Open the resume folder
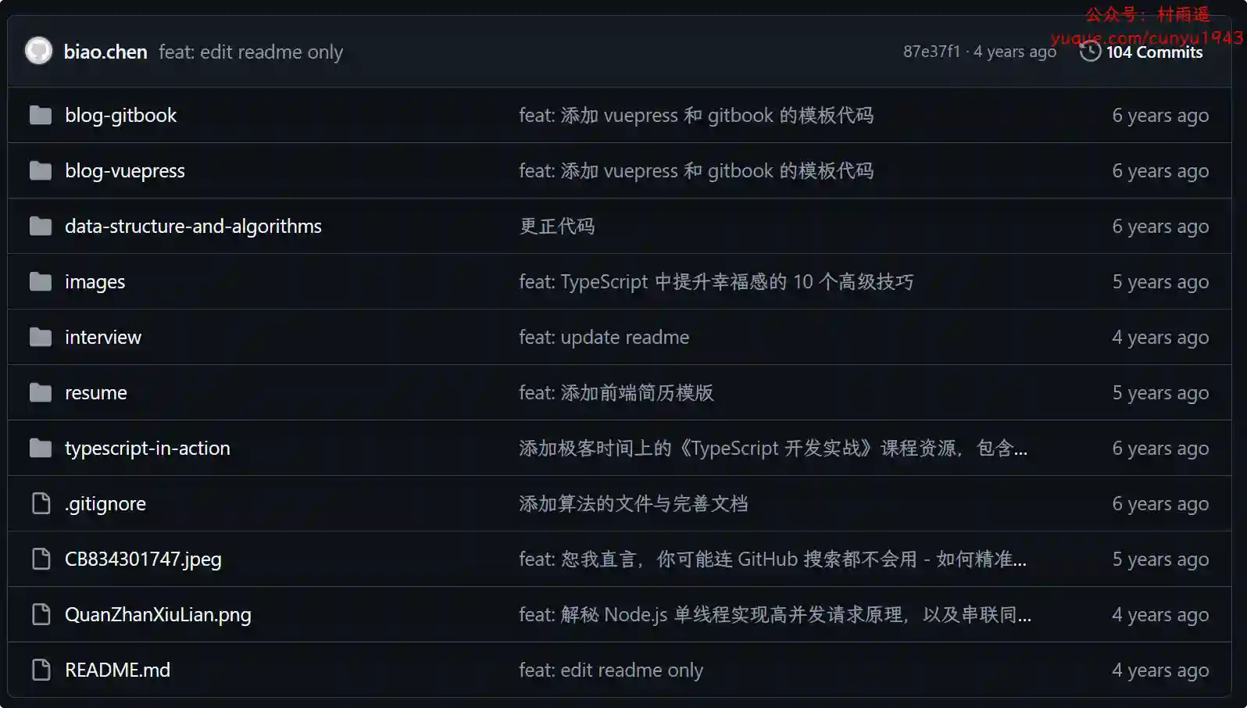This screenshot has width=1247, height=708. point(95,393)
